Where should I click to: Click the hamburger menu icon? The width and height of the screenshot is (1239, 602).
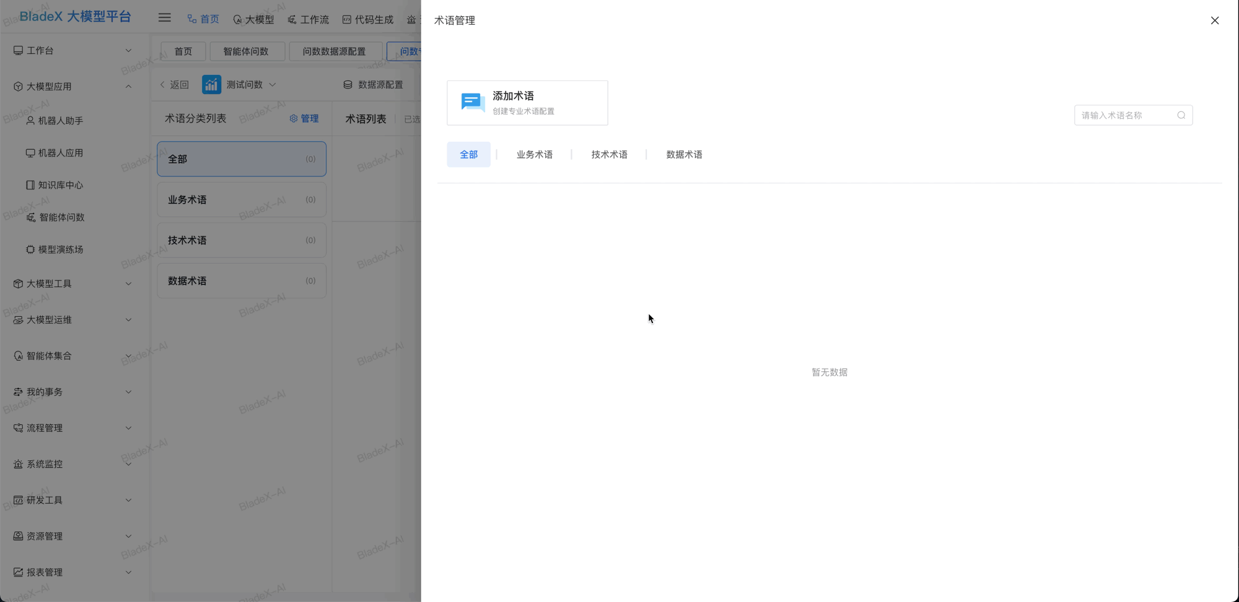pos(164,17)
